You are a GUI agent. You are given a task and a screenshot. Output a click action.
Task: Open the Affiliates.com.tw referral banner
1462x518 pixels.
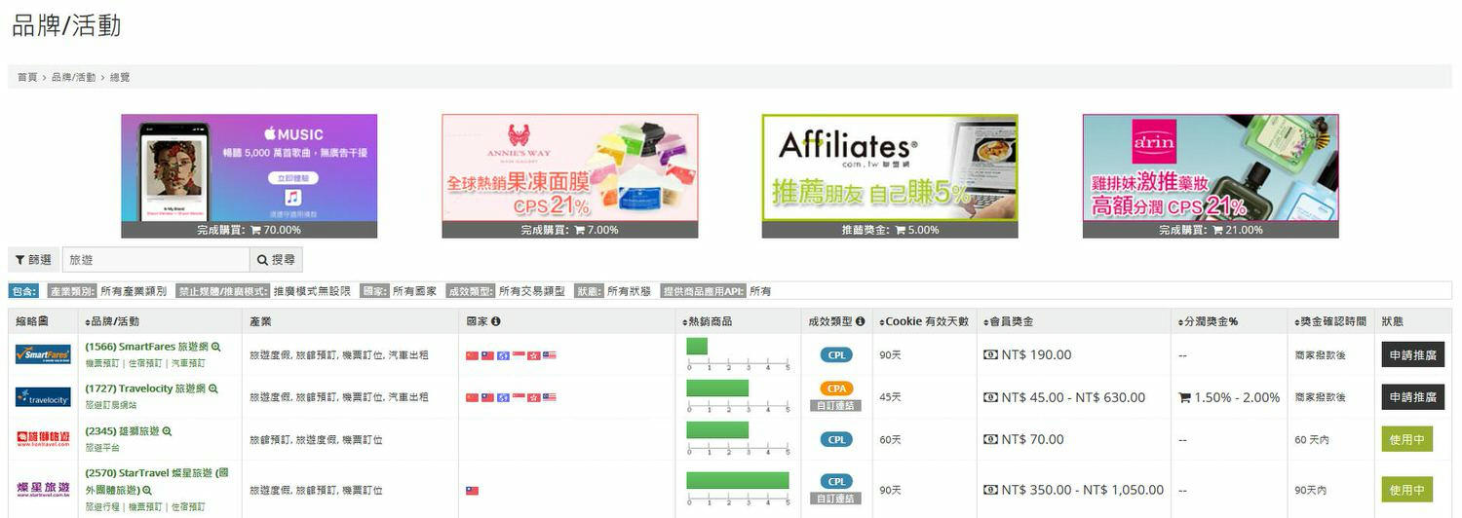tap(890, 176)
